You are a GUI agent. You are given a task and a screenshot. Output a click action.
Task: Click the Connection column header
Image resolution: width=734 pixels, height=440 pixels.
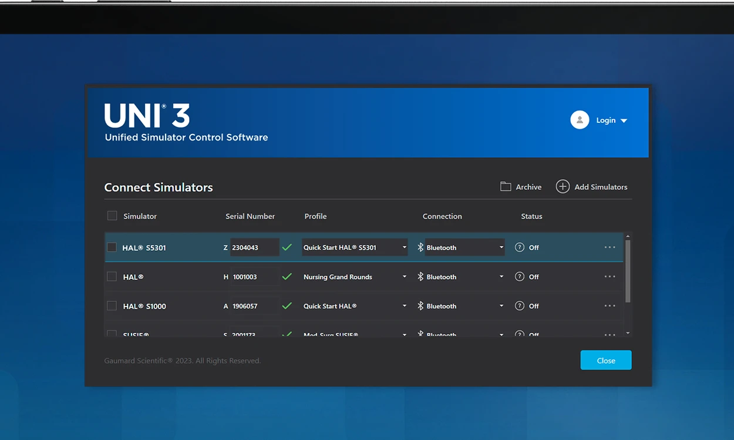pyautogui.click(x=442, y=216)
